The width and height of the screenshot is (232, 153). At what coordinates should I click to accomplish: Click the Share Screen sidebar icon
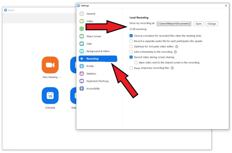tap(82, 36)
